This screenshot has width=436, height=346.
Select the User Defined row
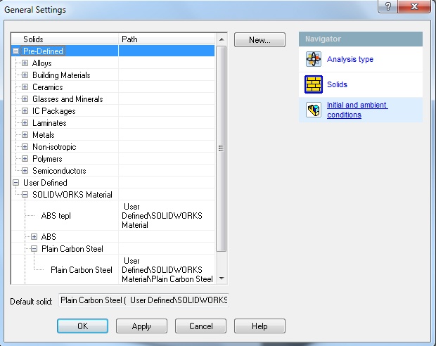coord(113,182)
